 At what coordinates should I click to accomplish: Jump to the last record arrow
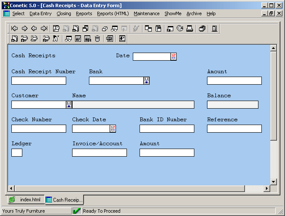(x=44, y=29)
